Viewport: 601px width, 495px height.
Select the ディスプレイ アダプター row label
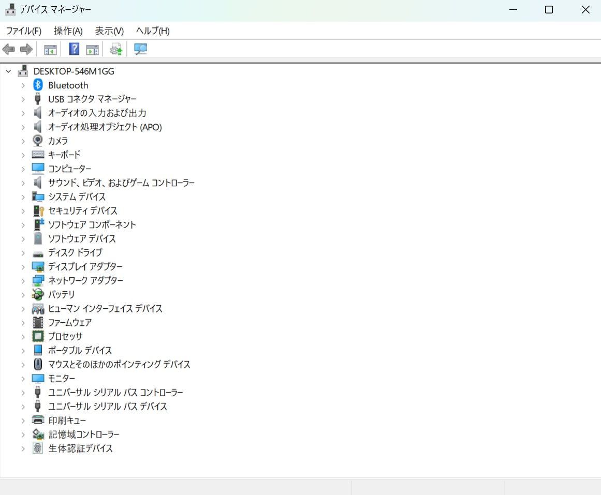(85, 266)
